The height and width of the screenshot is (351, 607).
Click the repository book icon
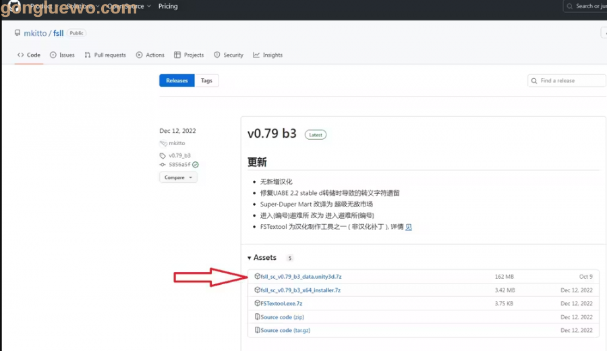18,33
